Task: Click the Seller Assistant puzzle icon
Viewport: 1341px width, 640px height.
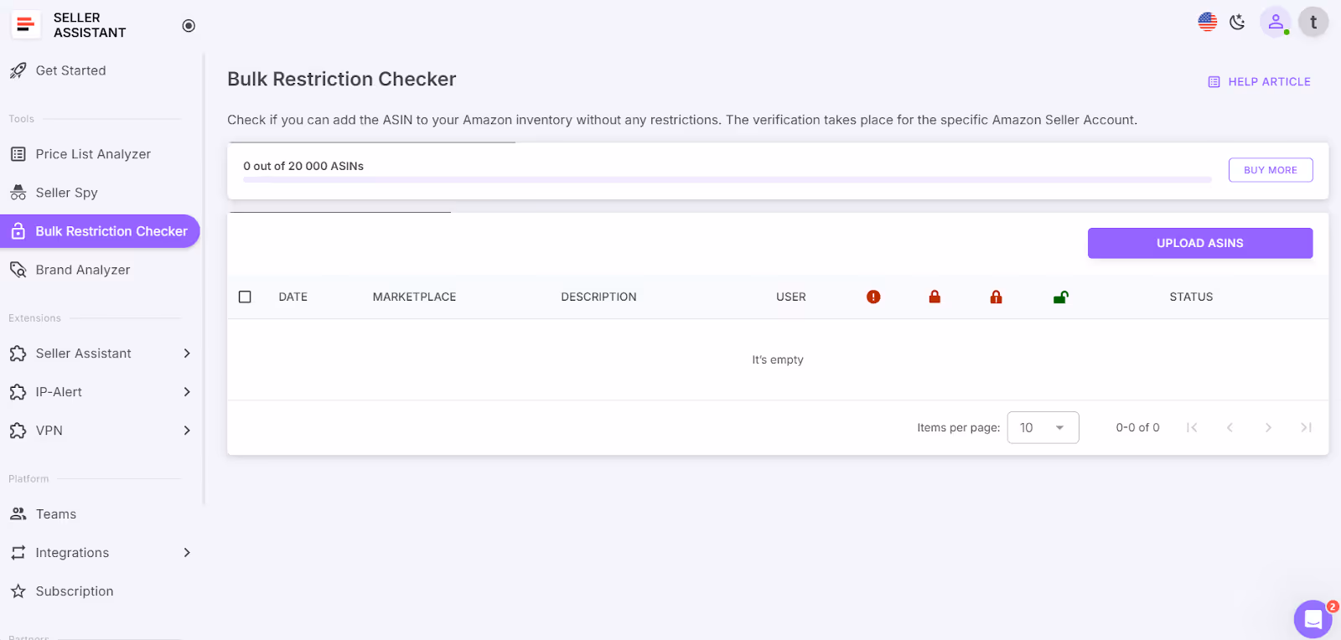Action: pos(18,354)
